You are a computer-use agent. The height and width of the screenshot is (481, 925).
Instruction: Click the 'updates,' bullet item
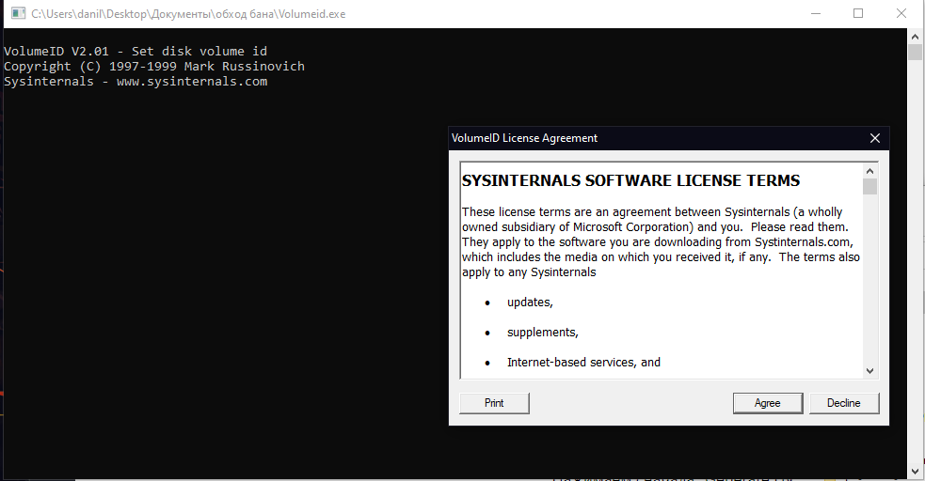point(530,303)
